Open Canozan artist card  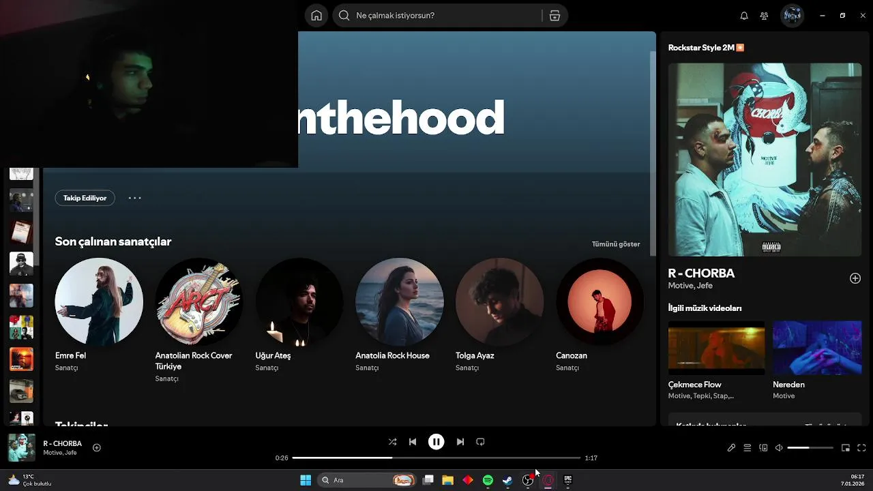[600, 315]
